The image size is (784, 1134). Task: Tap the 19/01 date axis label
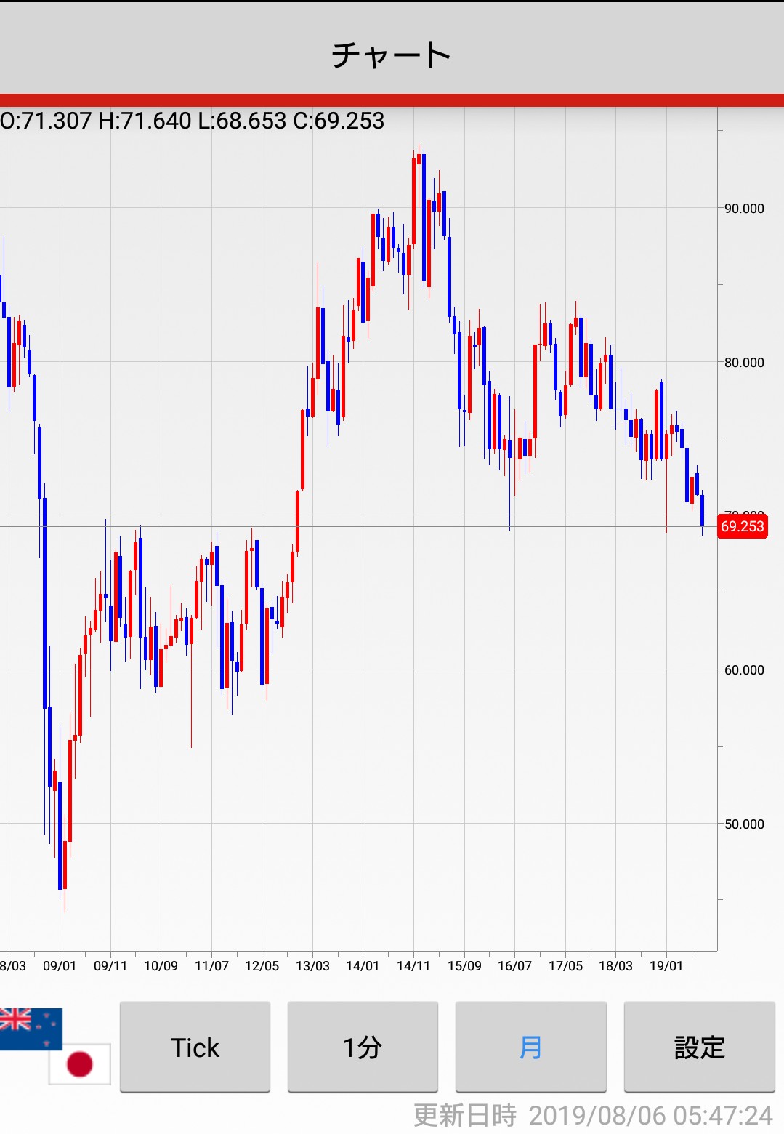(x=666, y=966)
